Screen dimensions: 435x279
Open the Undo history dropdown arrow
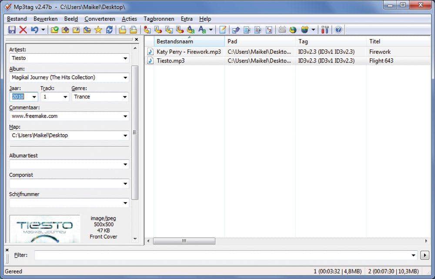tap(43, 30)
